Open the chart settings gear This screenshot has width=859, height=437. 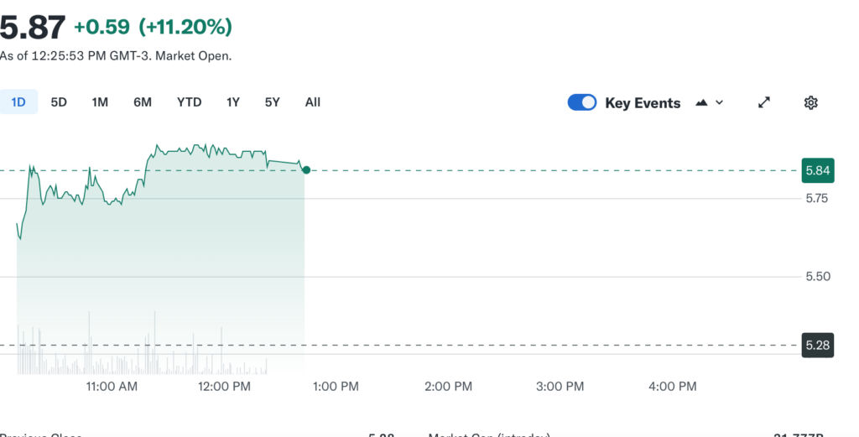tap(810, 102)
